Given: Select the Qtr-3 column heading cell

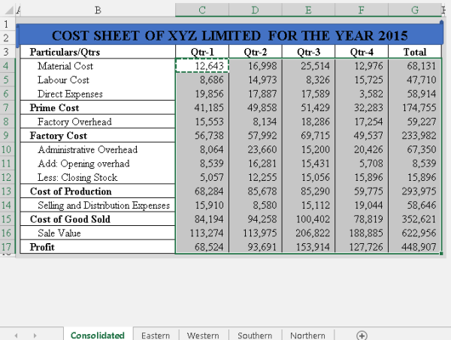Looking at the screenshot, I should 308,53.
